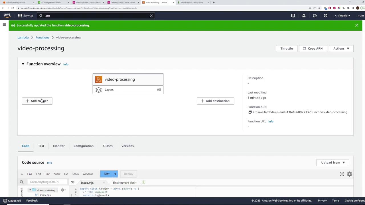The image size is (365, 205).
Task: Open the browser profile avatar
Action: pyautogui.click(x=358, y=8)
